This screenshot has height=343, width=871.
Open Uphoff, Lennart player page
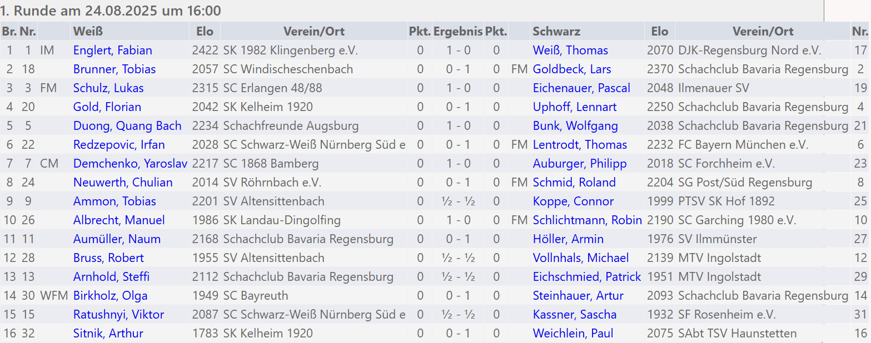point(574,107)
